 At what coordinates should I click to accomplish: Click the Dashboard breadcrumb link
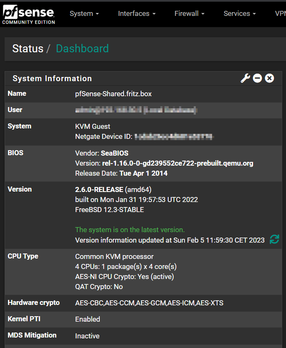(82, 49)
